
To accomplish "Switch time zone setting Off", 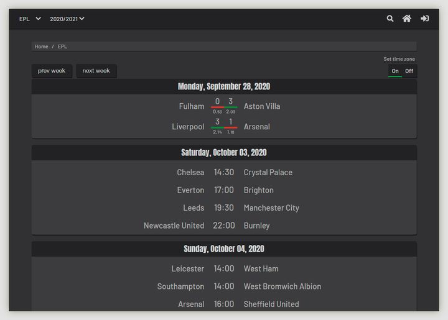I will click(x=409, y=71).
